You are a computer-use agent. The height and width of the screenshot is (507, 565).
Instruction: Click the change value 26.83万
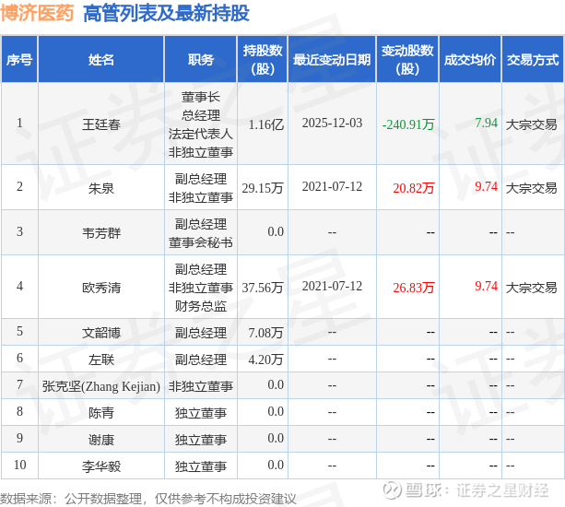click(x=413, y=288)
